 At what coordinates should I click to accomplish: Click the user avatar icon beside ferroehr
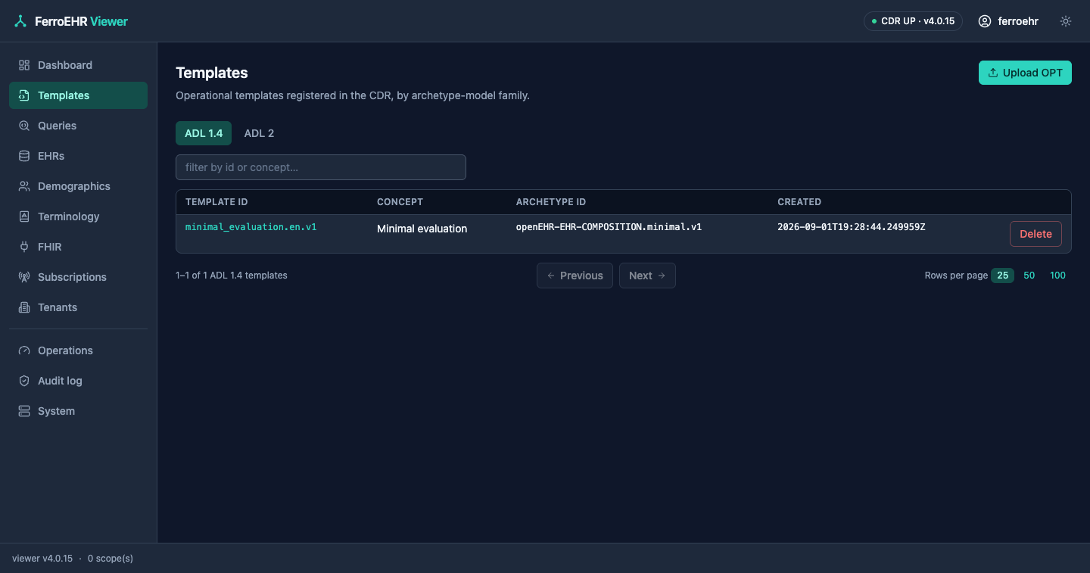click(x=985, y=21)
